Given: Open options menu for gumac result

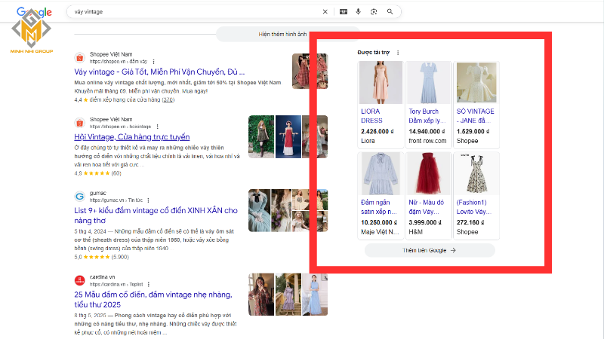Looking at the screenshot, I should 148,200.
